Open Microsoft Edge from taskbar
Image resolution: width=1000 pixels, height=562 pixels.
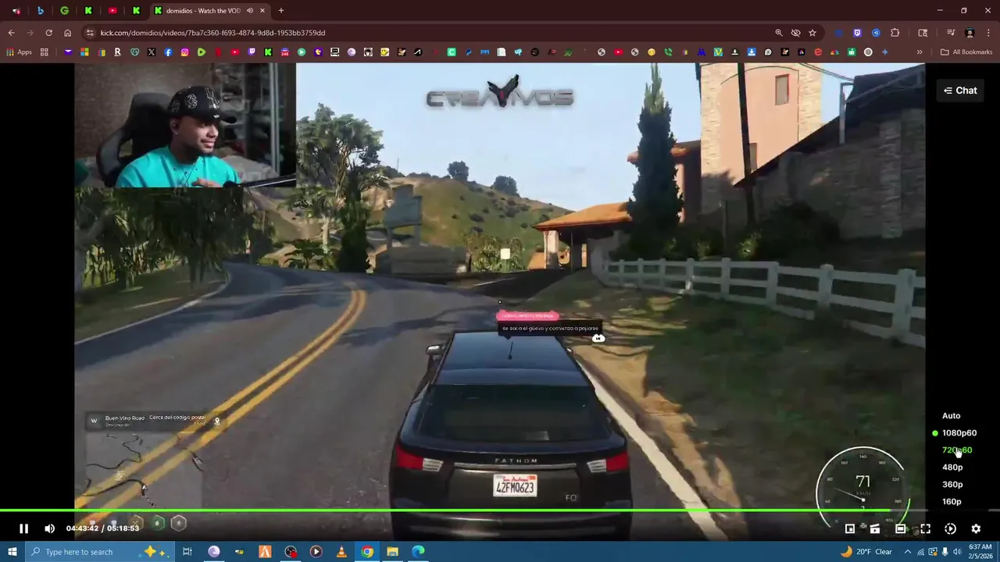coord(419,552)
